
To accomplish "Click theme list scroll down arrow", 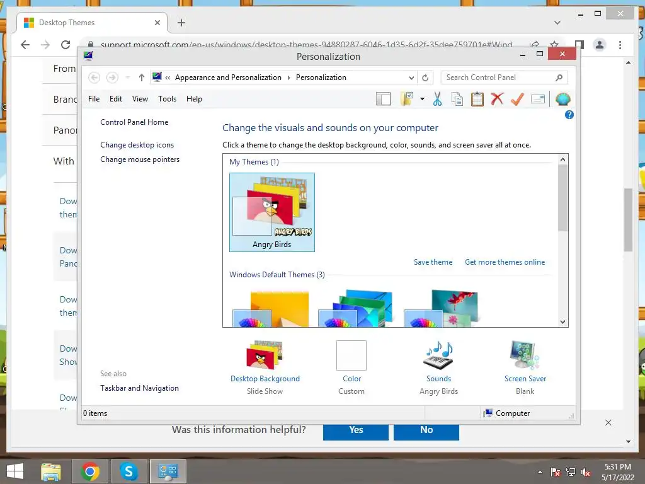I will [x=562, y=322].
